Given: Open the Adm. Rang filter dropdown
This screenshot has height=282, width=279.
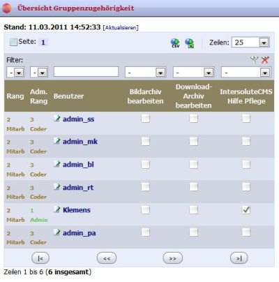Looking at the screenshot, I should [39, 73].
